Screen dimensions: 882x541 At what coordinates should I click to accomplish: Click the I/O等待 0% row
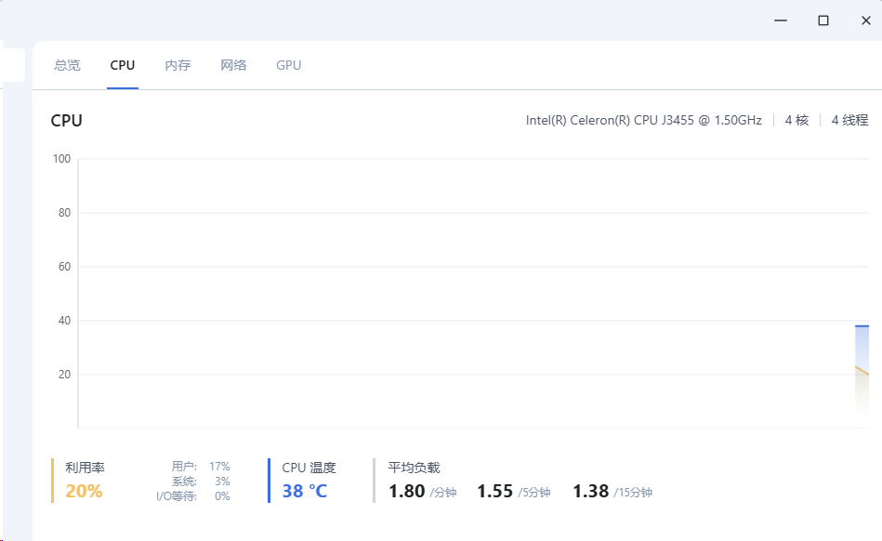pos(193,496)
